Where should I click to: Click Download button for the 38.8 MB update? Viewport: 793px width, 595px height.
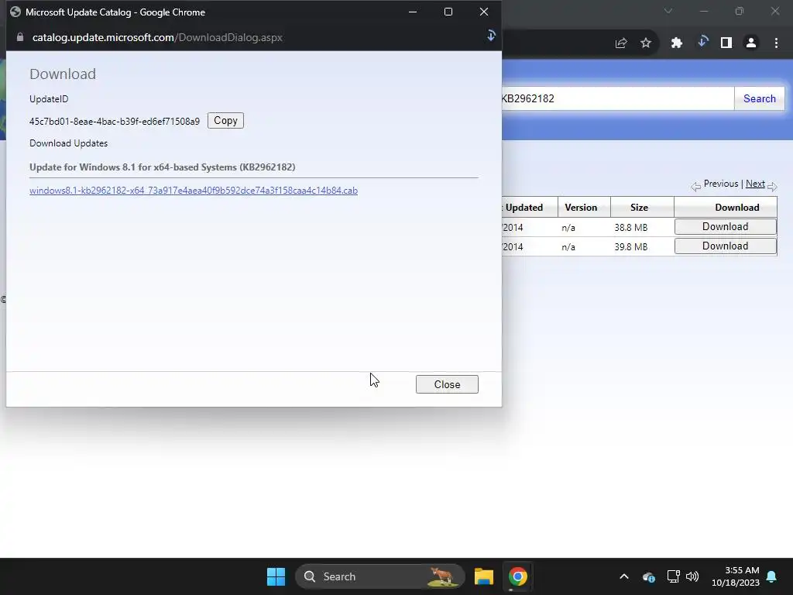point(725,227)
